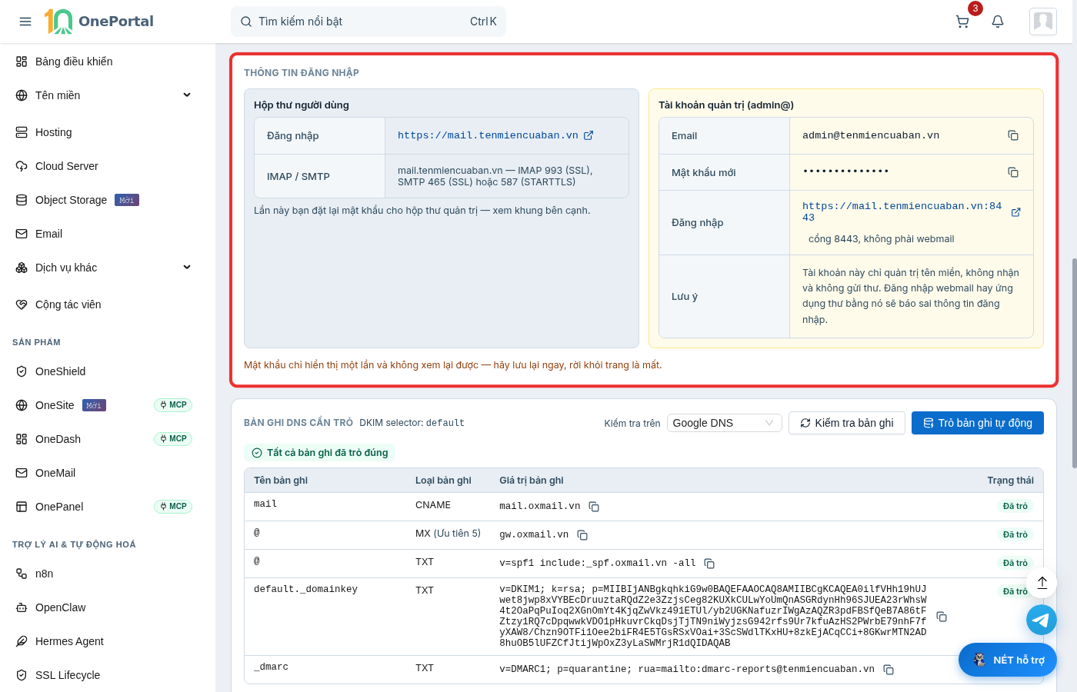Viewport: 1077px width, 692px height.
Task: Copy the gw.oxmail.vn MX value
Action: click(x=582, y=535)
